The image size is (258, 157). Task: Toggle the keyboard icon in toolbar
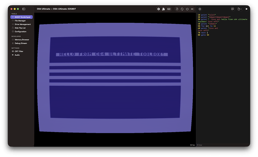pos(169,9)
